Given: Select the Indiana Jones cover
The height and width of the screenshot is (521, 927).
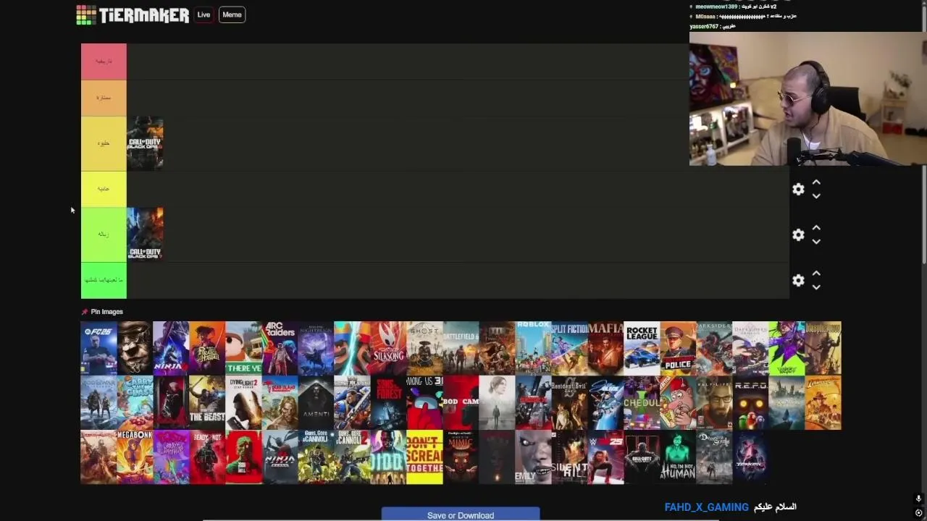Looking at the screenshot, I should tap(823, 402).
